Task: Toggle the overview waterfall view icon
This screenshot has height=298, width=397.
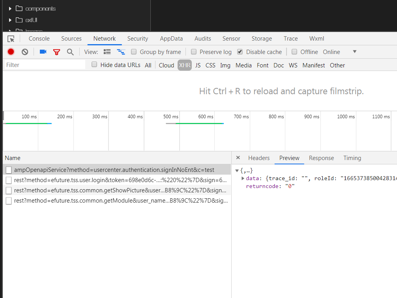Action: tap(121, 52)
